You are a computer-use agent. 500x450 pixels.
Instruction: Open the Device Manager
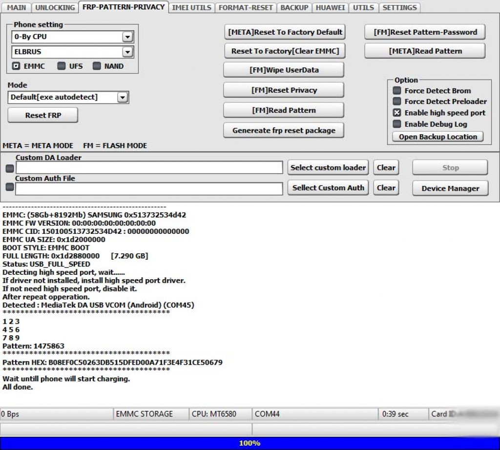450,188
